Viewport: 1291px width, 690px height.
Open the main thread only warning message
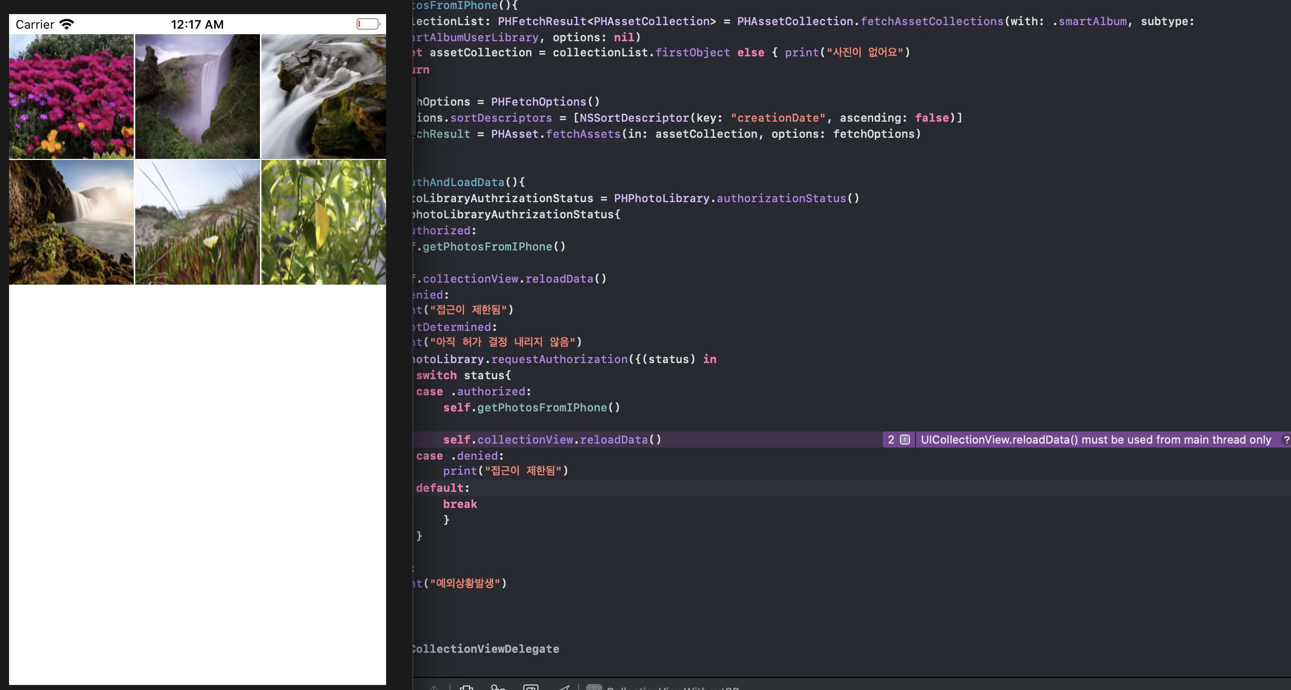pyautogui.click(x=1095, y=440)
